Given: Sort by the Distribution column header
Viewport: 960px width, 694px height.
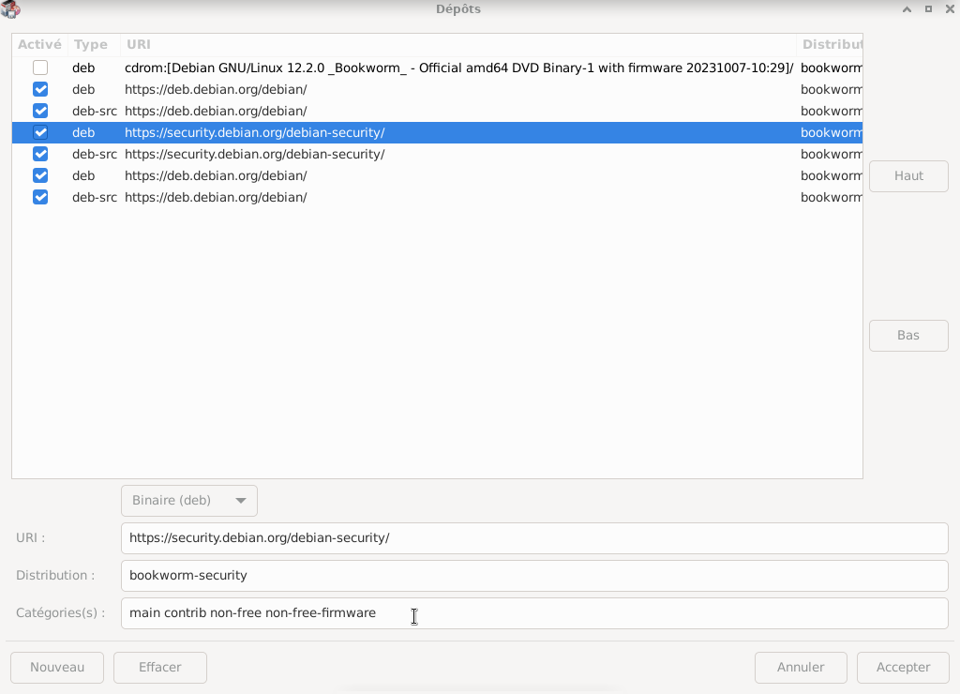Looking at the screenshot, I should click(x=830, y=45).
